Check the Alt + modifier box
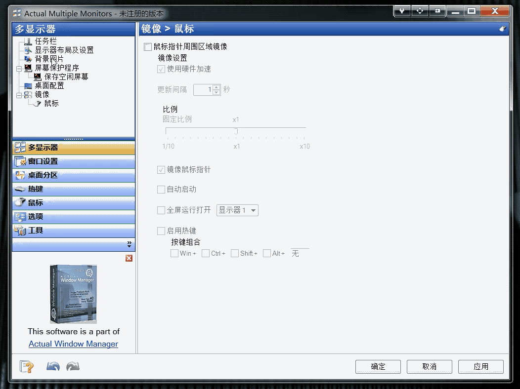This screenshot has height=389, width=520. [x=266, y=253]
